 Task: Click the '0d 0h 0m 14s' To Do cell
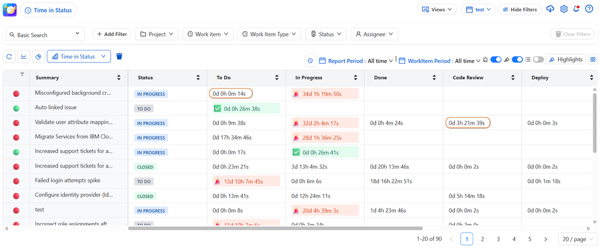pos(231,94)
